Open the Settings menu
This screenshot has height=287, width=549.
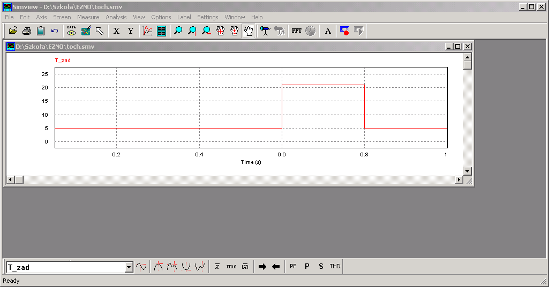click(x=207, y=17)
